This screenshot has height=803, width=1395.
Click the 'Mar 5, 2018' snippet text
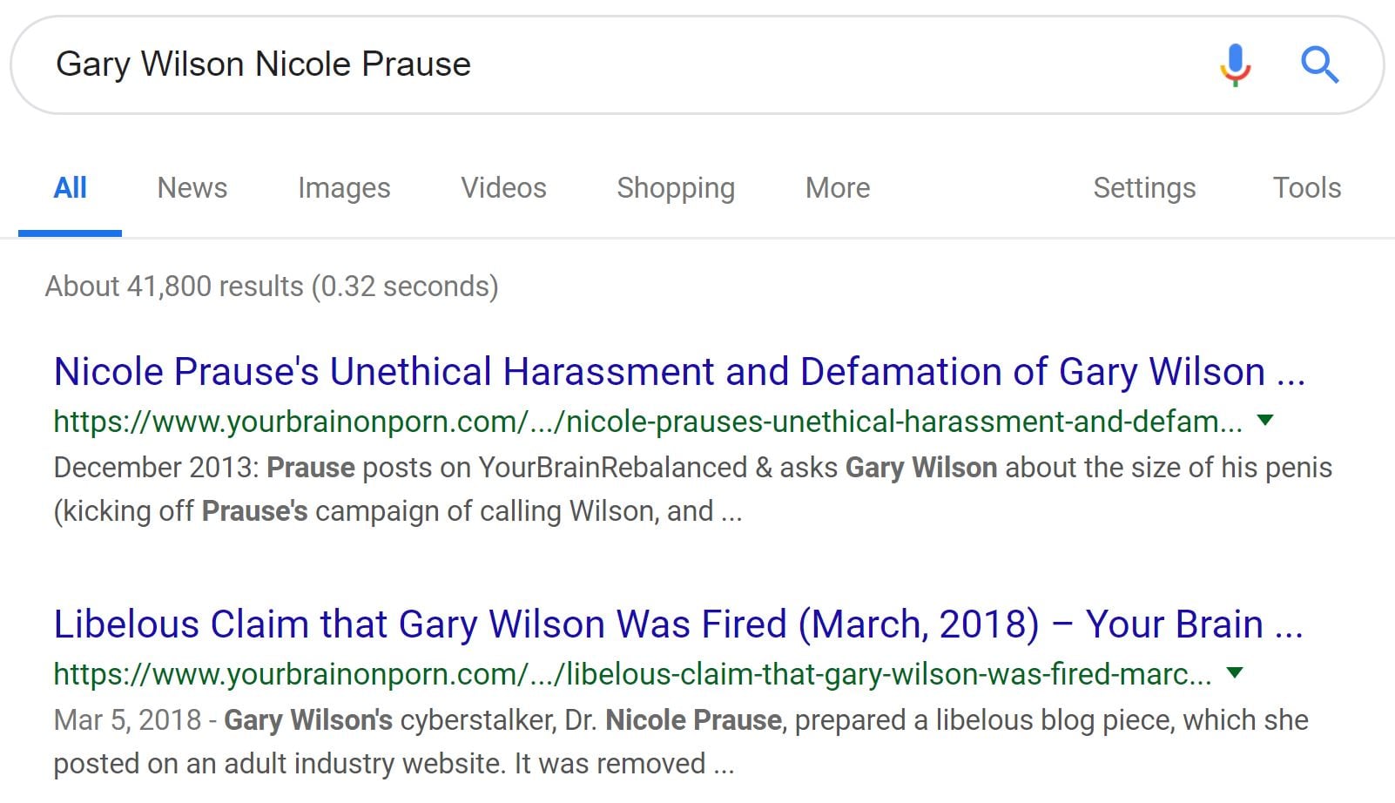(x=127, y=720)
